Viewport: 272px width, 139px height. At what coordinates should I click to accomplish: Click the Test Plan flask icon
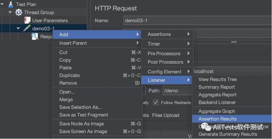click(11, 5)
